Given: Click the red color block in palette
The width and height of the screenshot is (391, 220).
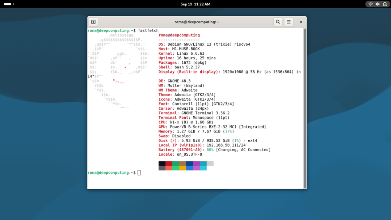Looking at the screenshot, I should 169,164.
